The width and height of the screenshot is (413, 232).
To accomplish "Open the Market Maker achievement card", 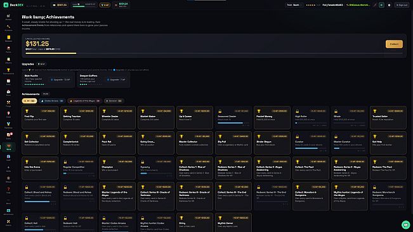I will pyautogui.click(x=156, y=117).
